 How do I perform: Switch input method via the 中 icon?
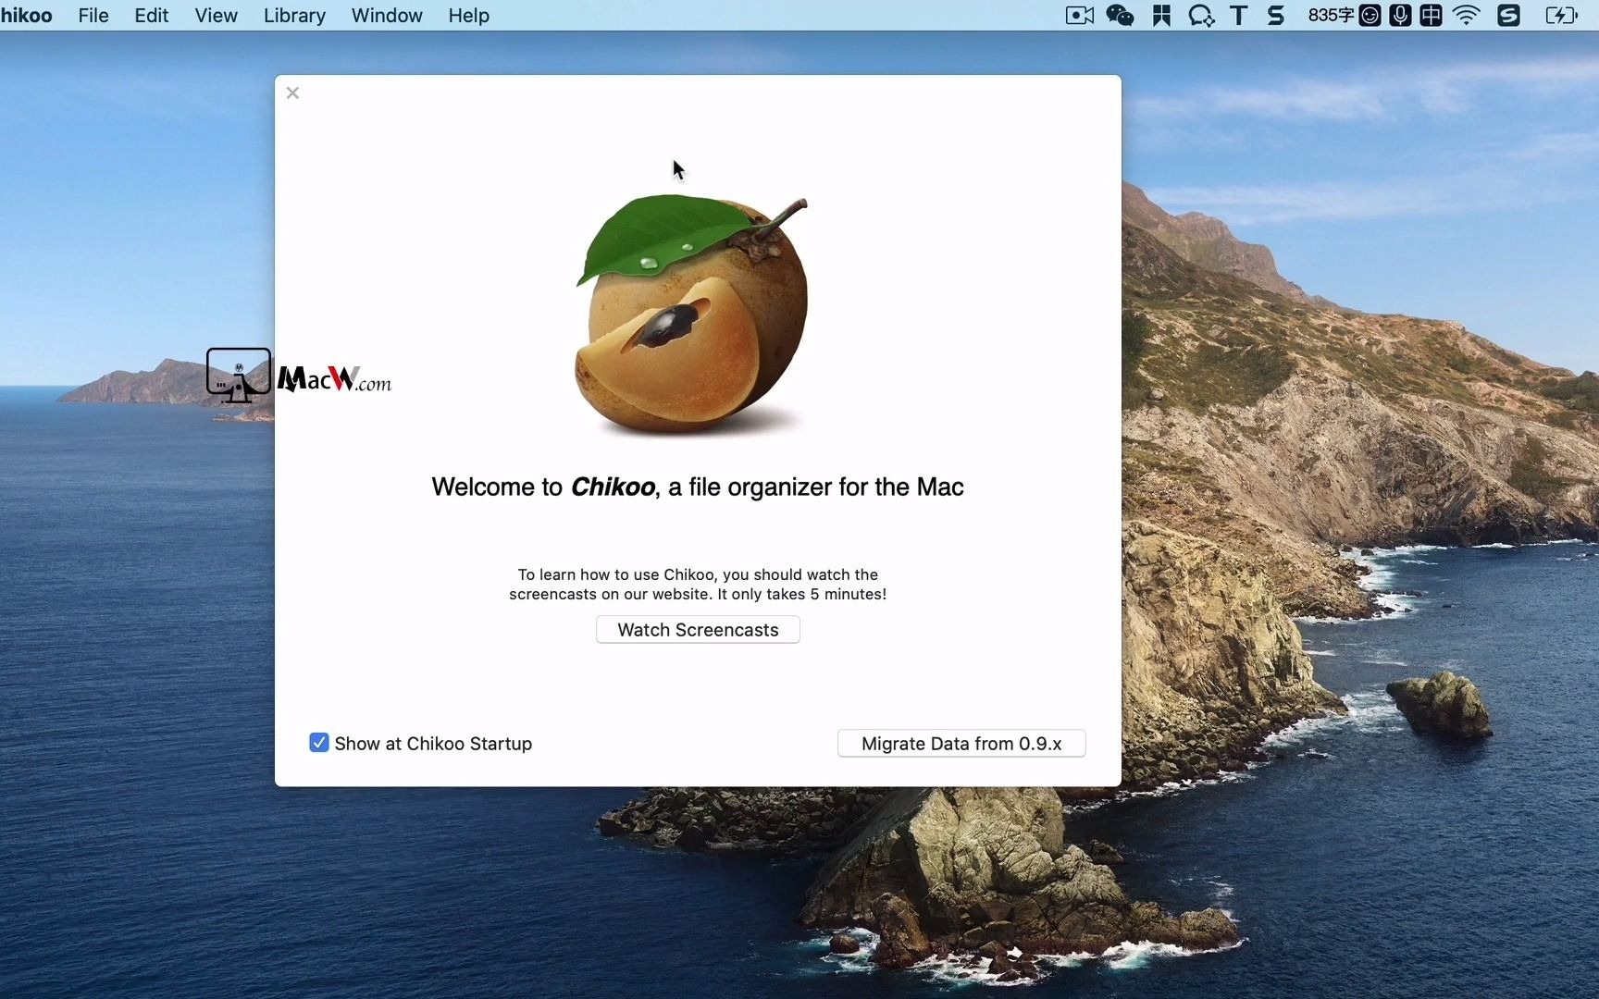click(1431, 16)
